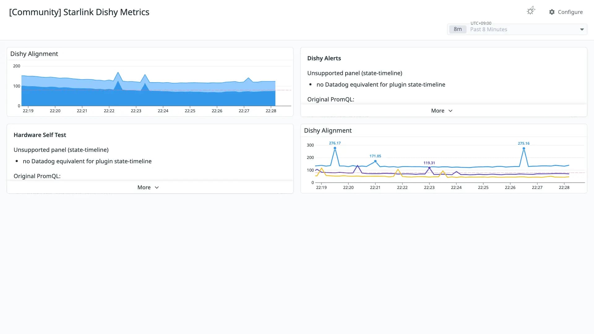Viewport: 594px width, 334px height.
Task: Click the 22:26 tick label on the line chart
Action: (x=510, y=187)
